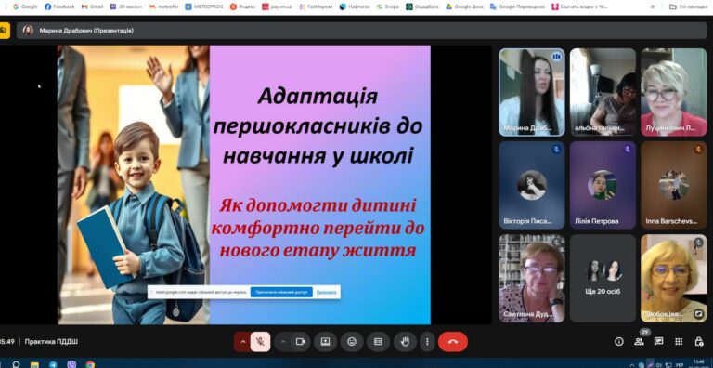
Task: Click the stop sharing blue button
Action: 281,292
